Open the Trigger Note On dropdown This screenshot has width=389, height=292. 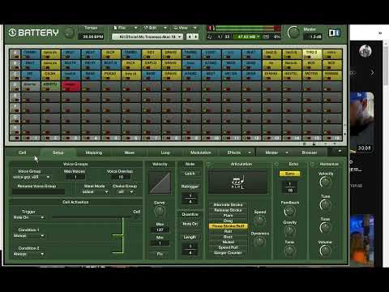pyautogui.click(x=28, y=217)
